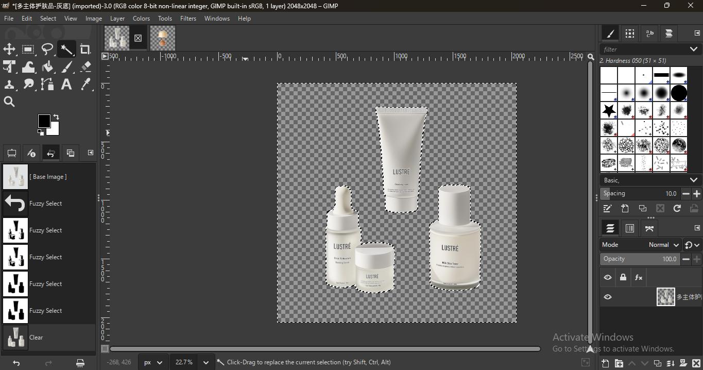This screenshot has width=703, height=370.
Task: Open the layers dock configuration menu
Action: 697,228
